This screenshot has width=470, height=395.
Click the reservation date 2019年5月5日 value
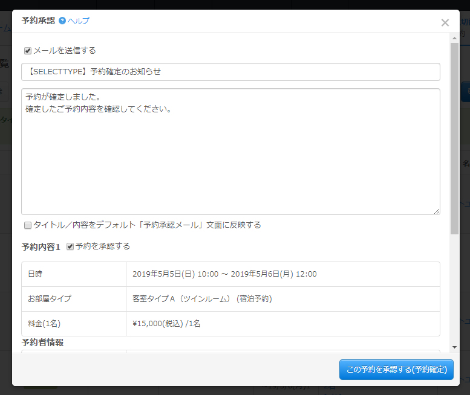click(224, 274)
